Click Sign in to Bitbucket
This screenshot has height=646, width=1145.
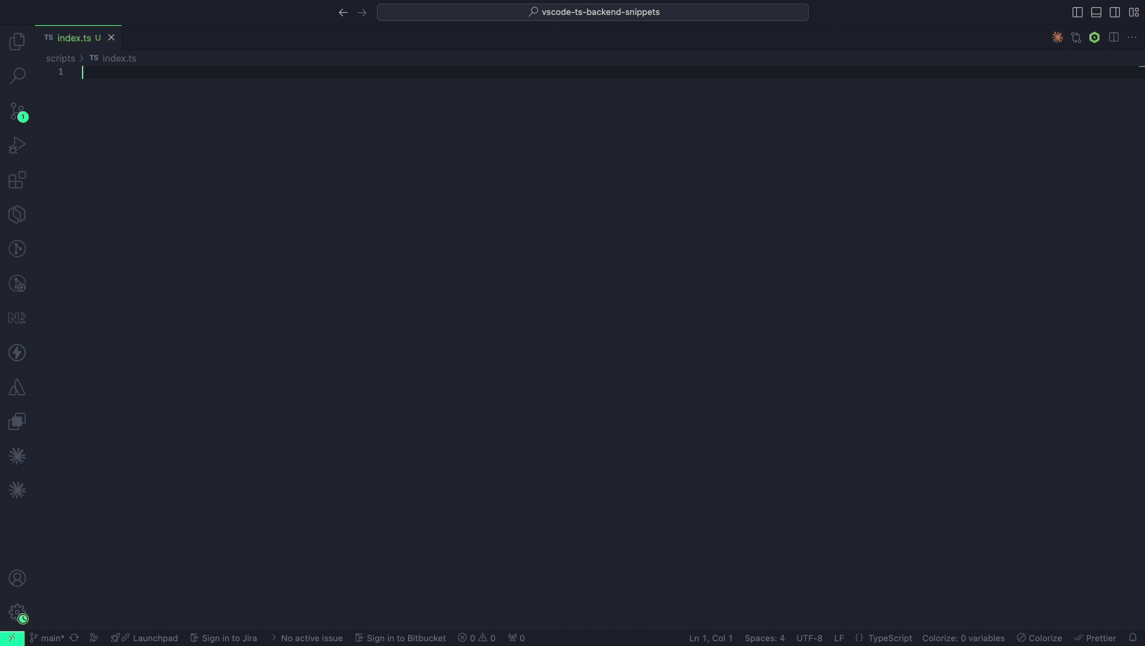click(400, 638)
